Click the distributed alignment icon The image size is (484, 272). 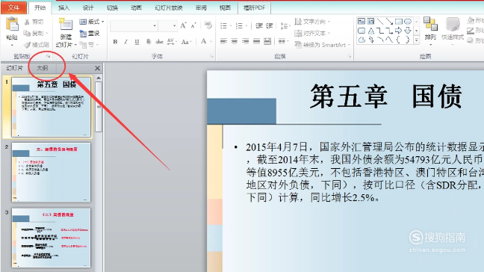(267, 41)
